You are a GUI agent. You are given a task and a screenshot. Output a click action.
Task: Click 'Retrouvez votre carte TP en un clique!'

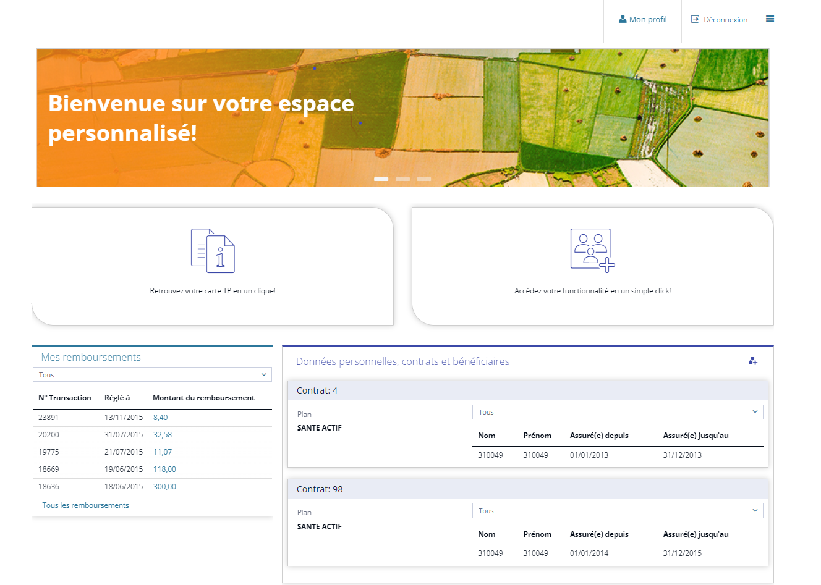tap(213, 291)
